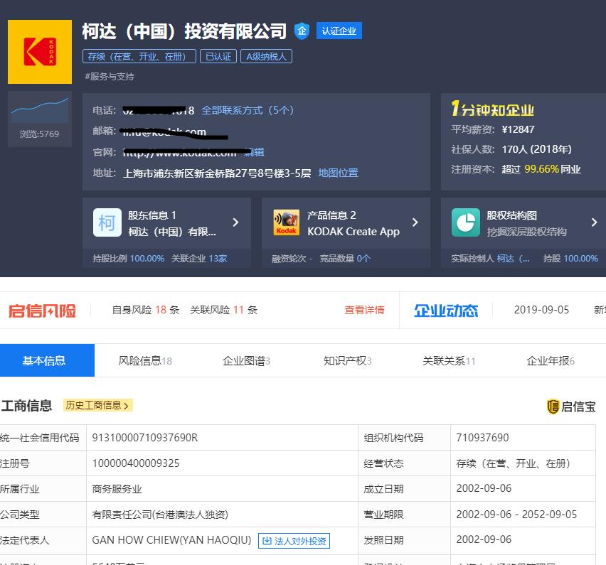Click the 认证企业 badge button
Screen dimensions: 606x565
click(x=339, y=31)
